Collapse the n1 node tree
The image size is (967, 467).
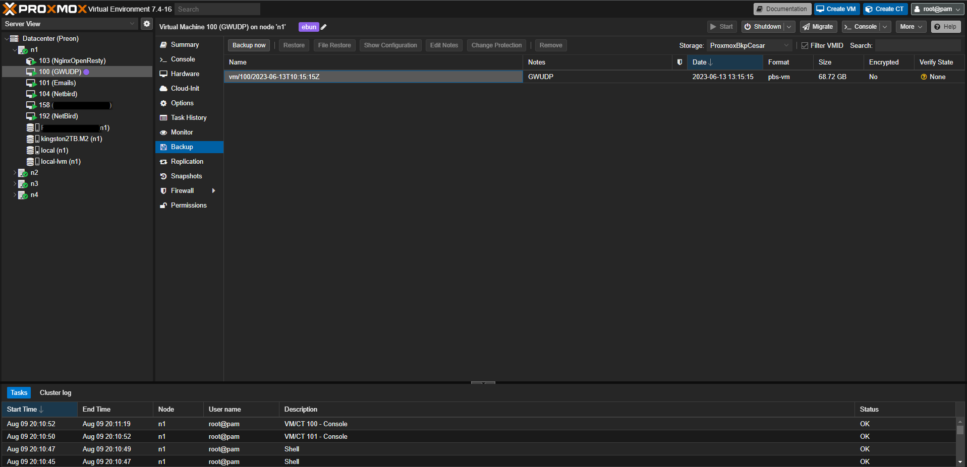15,50
